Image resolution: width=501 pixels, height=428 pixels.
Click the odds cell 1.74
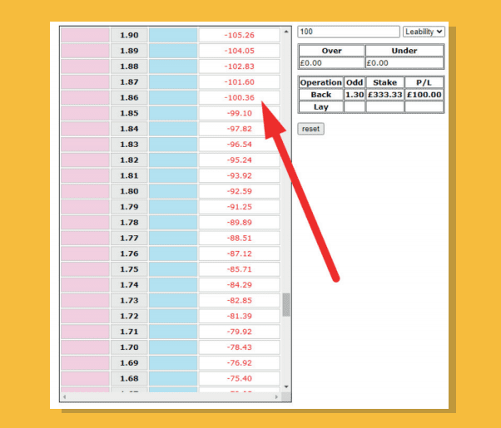pyautogui.click(x=129, y=285)
